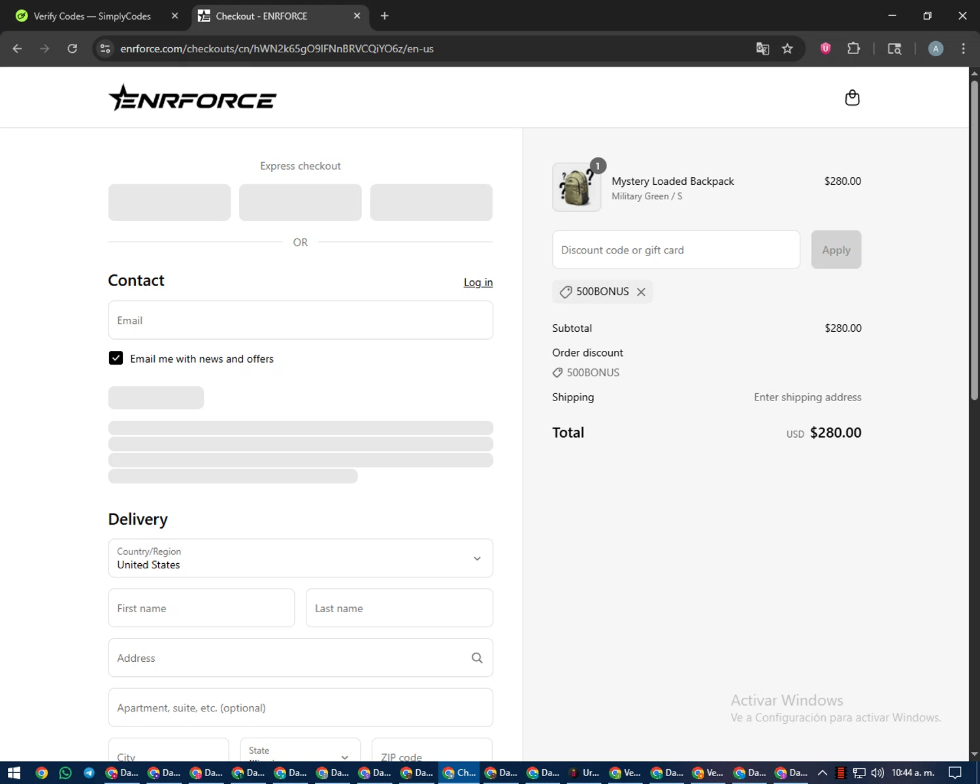
Task: Focus the ZIP code field
Action: tap(432, 750)
